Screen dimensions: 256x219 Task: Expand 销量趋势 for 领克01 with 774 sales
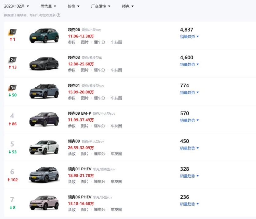(189, 92)
